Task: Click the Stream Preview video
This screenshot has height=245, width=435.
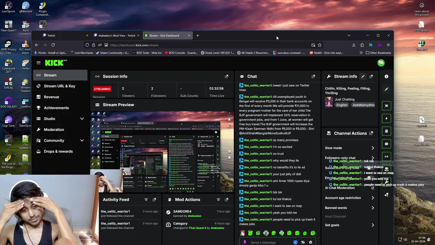Action: pos(162,152)
